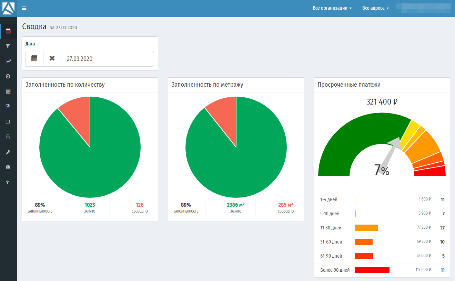Toggle the hamburger menu in header
This screenshot has width=455, height=281.
(24, 8)
